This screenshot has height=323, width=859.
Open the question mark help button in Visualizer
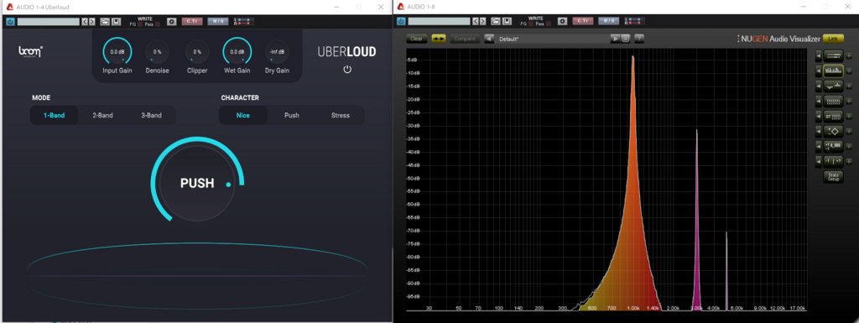(638, 39)
